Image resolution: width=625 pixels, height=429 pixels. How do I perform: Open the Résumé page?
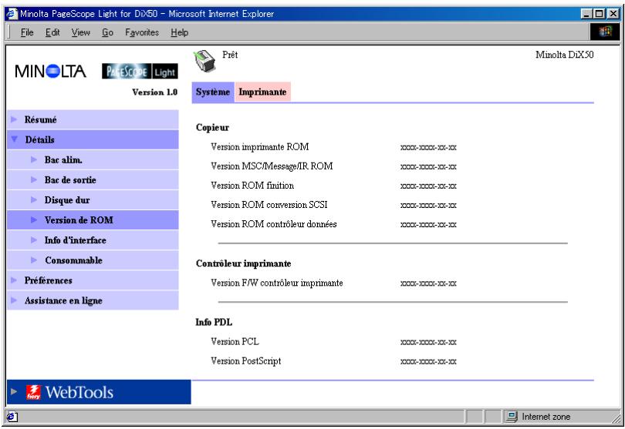pyautogui.click(x=93, y=119)
